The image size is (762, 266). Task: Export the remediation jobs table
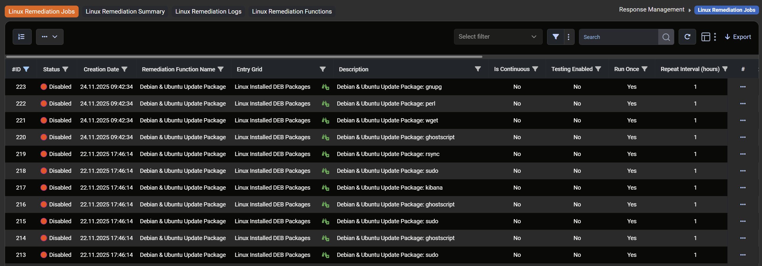click(x=738, y=37)
